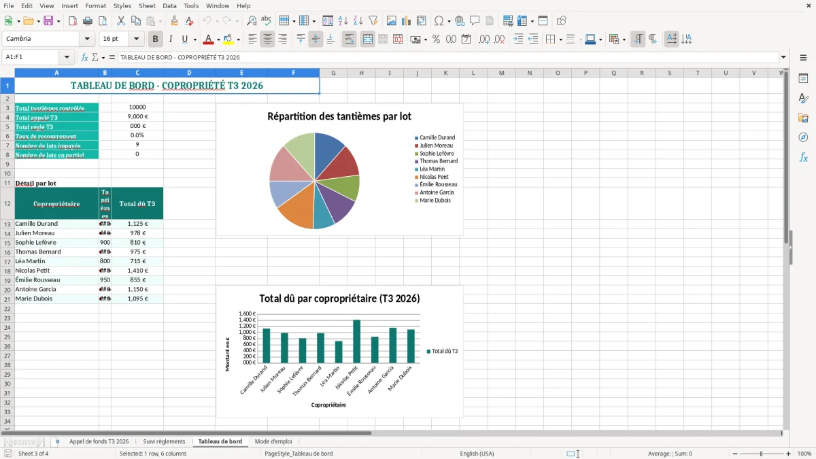Viewport: 816px width, 459px height.
Task: Click the 100% zoom level
Action: (804, 454)
